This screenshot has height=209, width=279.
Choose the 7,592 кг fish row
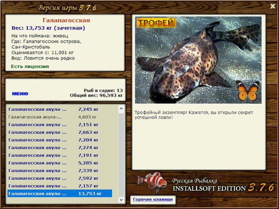60,178
